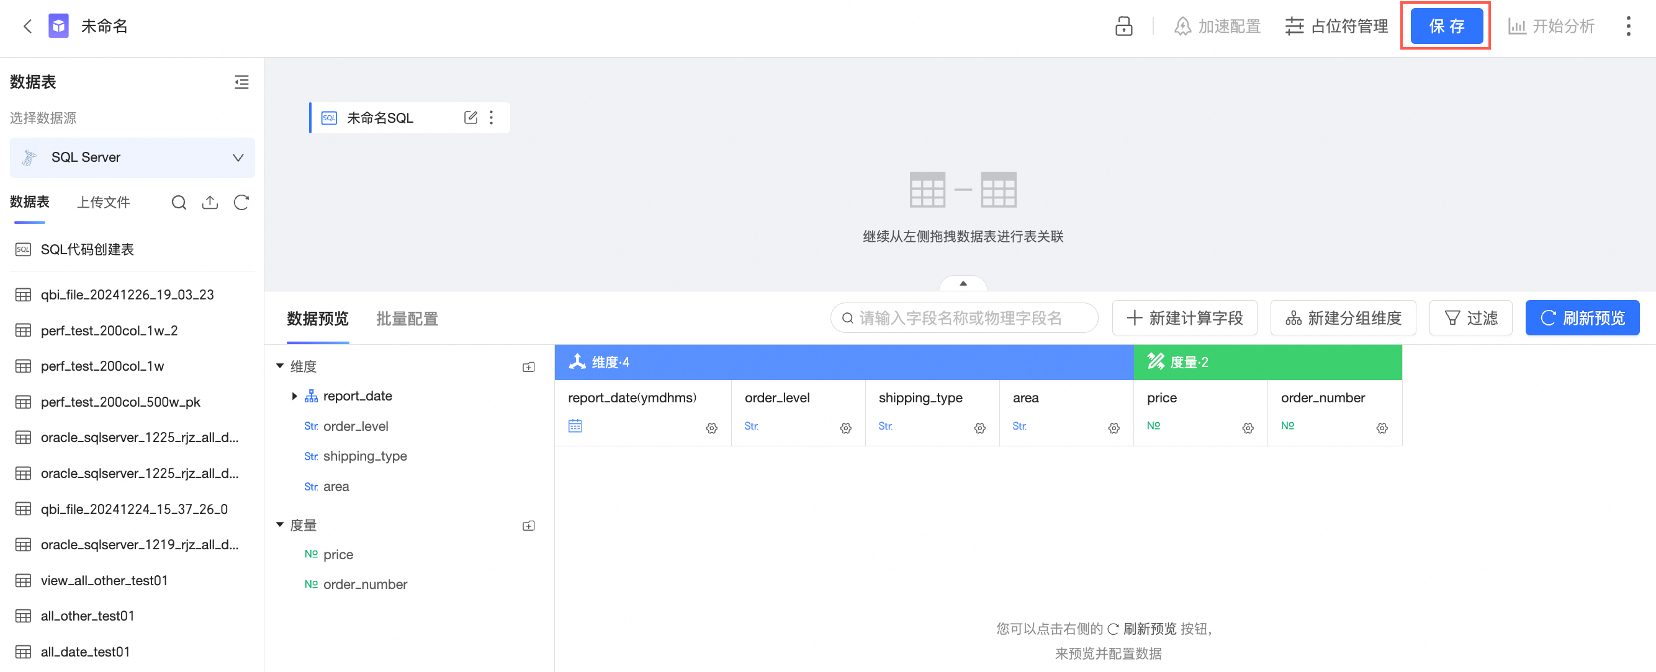Collapse the preview panel with up arrow
The width and height of the screenshot is (1656, 672).
coord(963,284)
